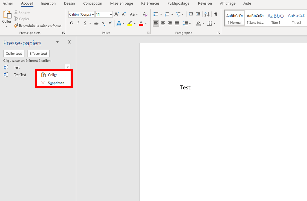This screenshot has width=307, height=201.
Task: Click dropdown arrow beside Test clipboard item
Action: coord(68,67)
